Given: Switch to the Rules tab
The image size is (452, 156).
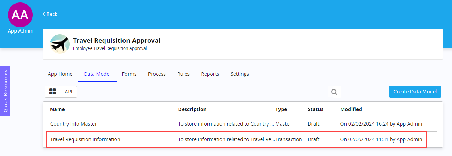Looking at the screenshot, I should [x=184, y=74].
